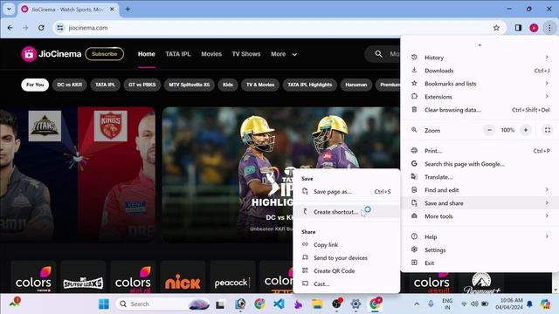
Task: Click the browser back arrow
Action: (x=10, y=28)
